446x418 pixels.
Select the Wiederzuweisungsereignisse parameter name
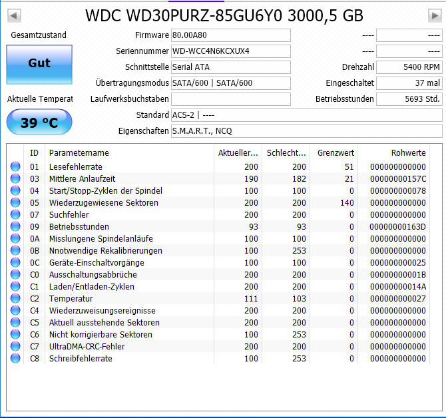pos(103,311)
